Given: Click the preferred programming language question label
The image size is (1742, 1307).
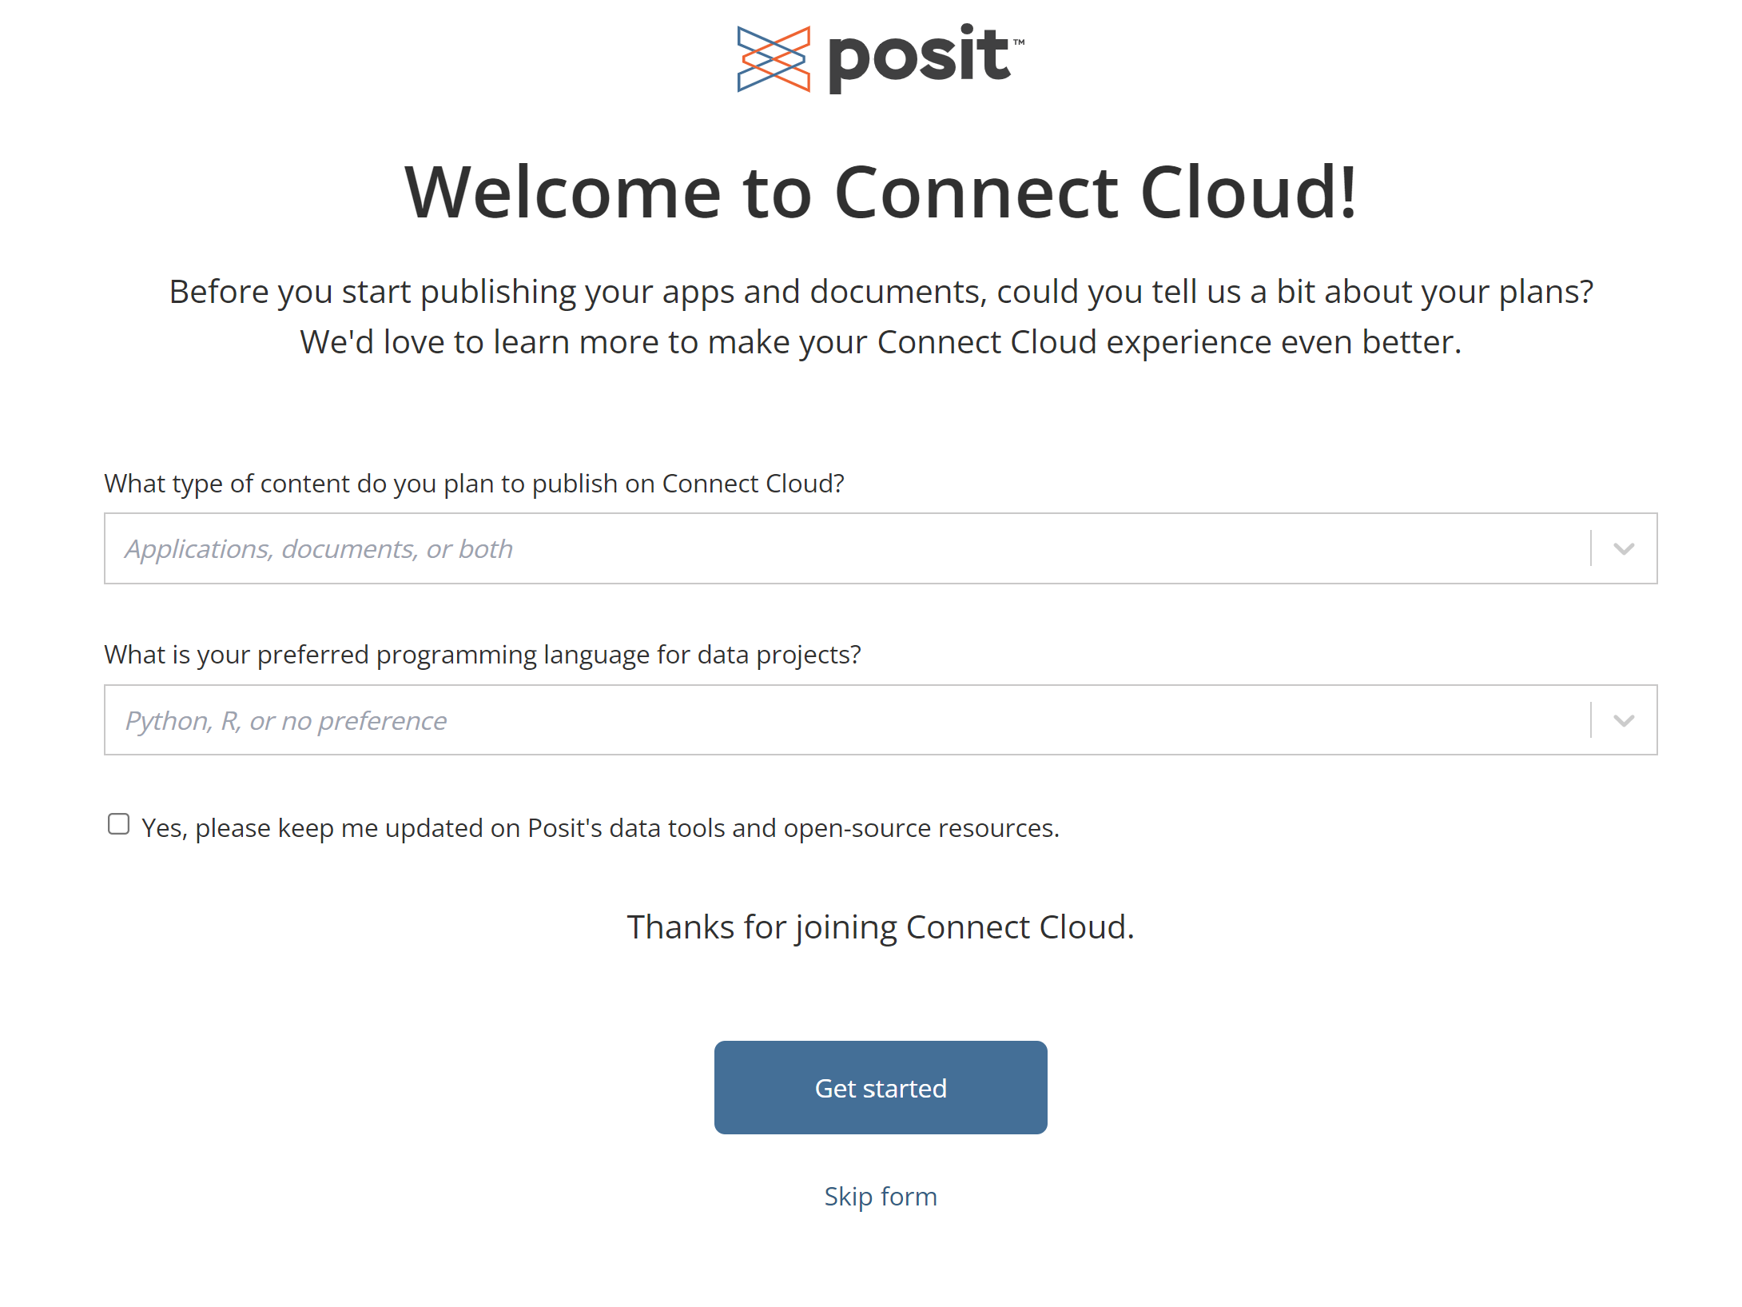Looking at the screenshot, I should [482, 655].
